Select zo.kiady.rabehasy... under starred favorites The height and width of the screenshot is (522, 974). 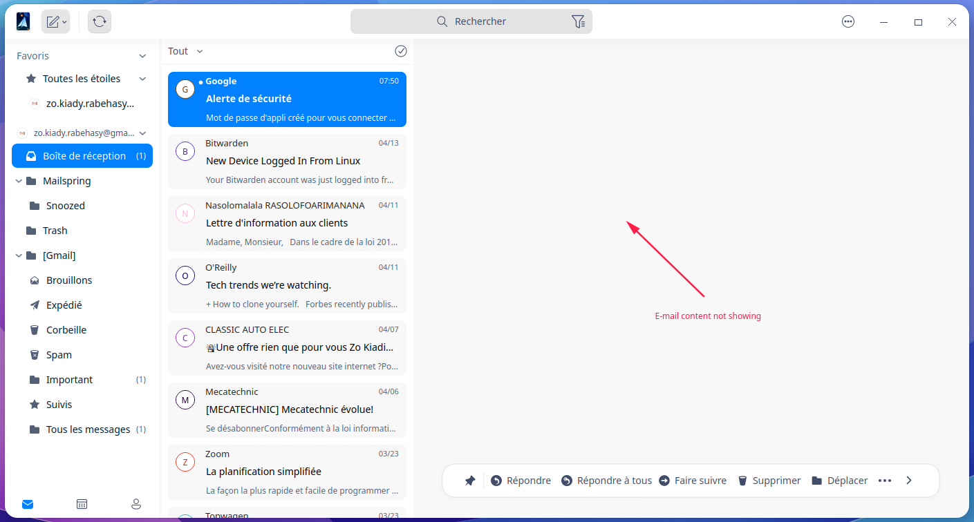(x=82, y=104)
